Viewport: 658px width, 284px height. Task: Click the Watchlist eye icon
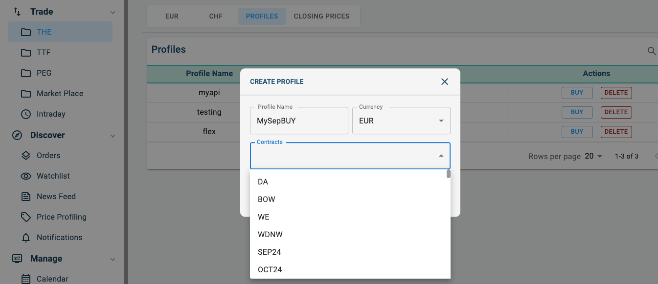tap(26, 176)
